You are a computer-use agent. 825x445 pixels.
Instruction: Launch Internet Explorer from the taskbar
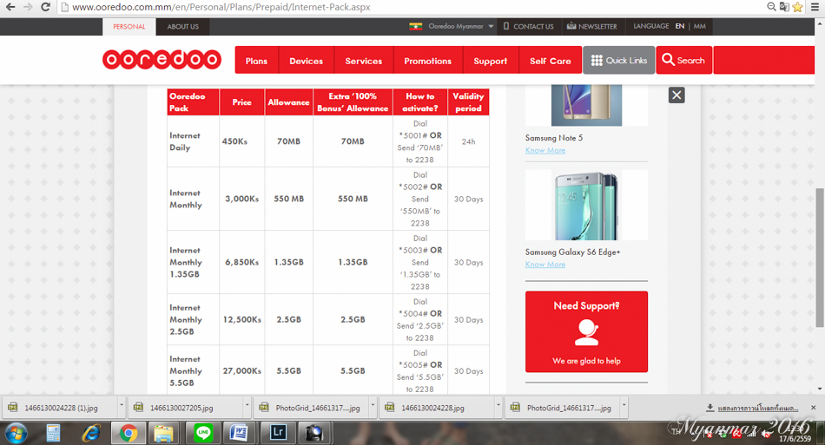pos(91,434)
